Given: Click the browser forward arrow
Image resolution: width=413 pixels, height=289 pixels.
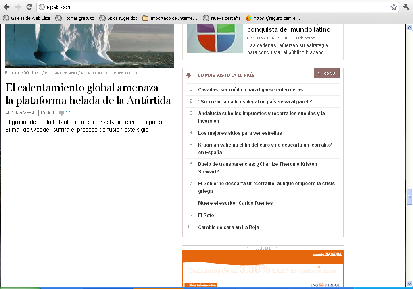Looking at the screenshot, I should 18,7.
